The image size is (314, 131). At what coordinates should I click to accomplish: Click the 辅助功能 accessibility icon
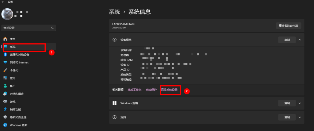click(5, 109)
